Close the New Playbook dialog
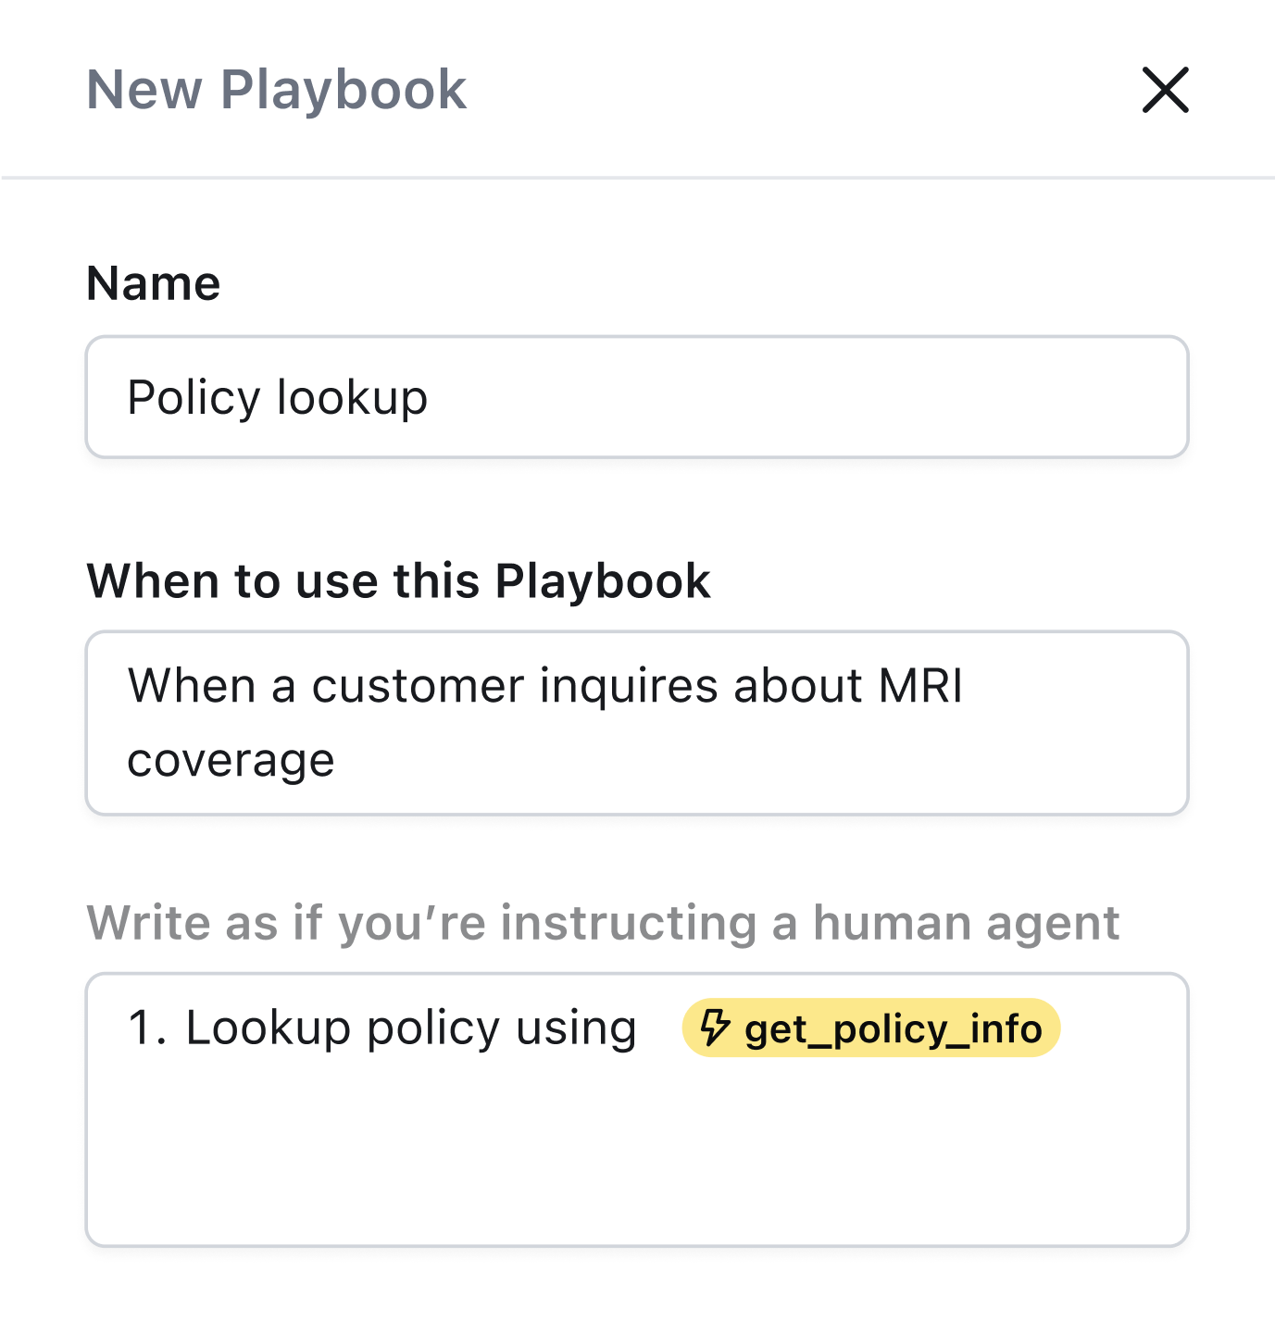1275x1333 pixels. [x=1165, y=90]
